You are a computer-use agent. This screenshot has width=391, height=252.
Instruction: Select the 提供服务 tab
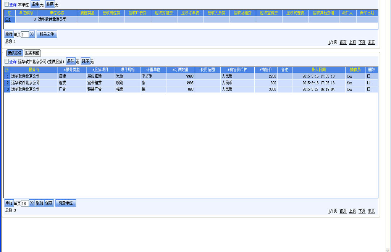(x=15, y=53)
